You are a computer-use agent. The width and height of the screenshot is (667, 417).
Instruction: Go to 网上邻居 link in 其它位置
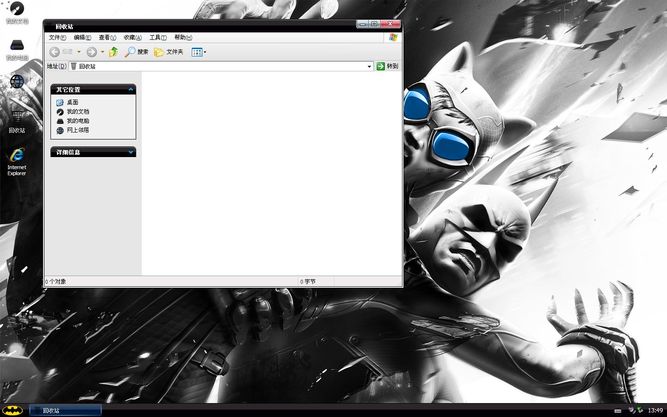(78, 130)
